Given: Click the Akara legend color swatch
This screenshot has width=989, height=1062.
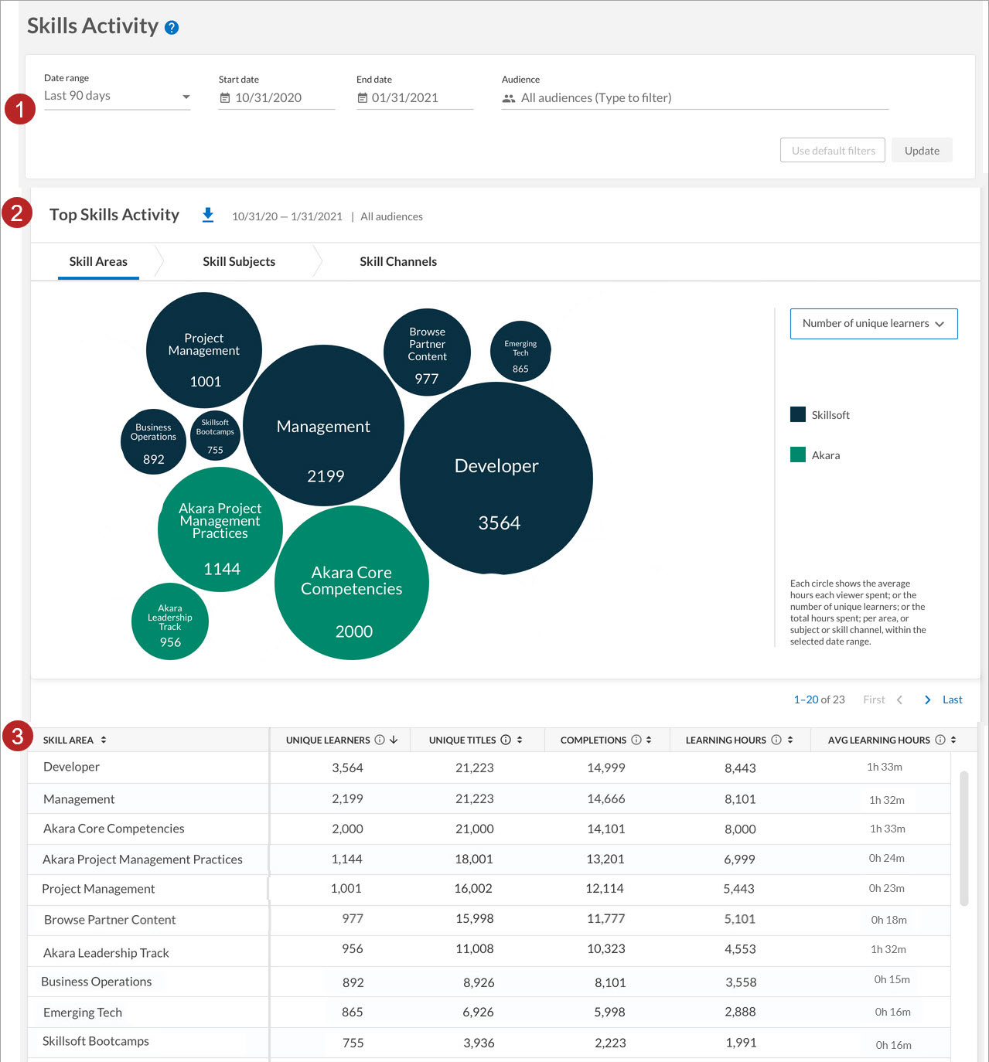Looking at the screenshot, I should (x=798, y=455).
